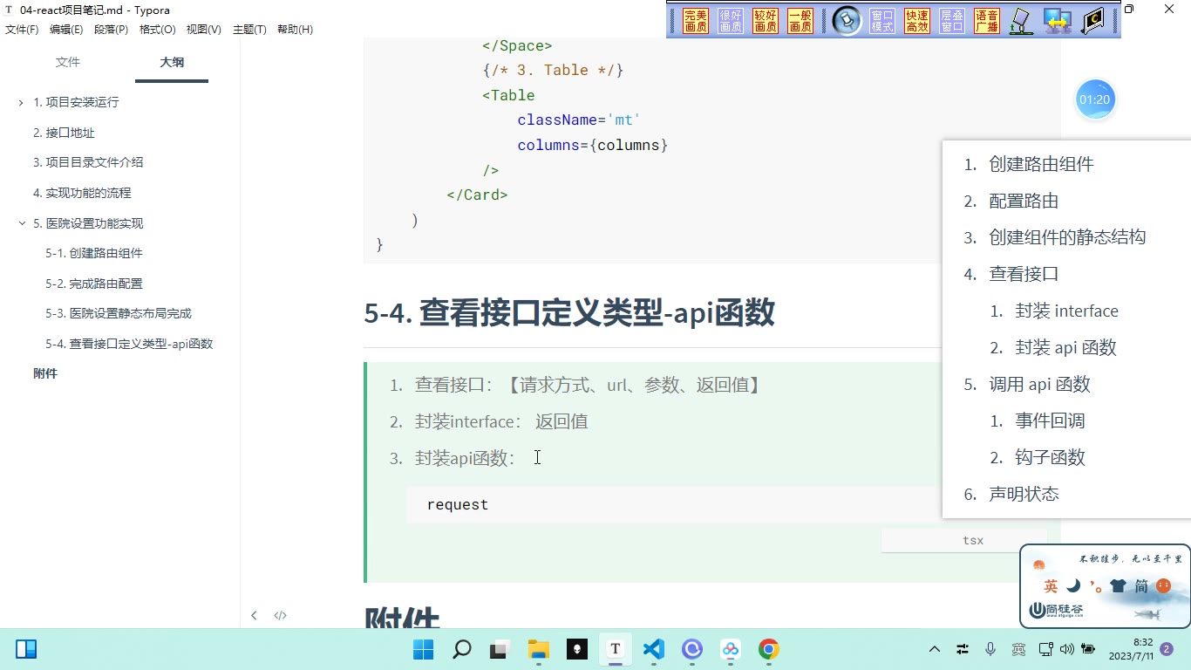This screenshot has width=1191, height=670.
Task: Open the 文件(F) menu
Action: point(22,30)
